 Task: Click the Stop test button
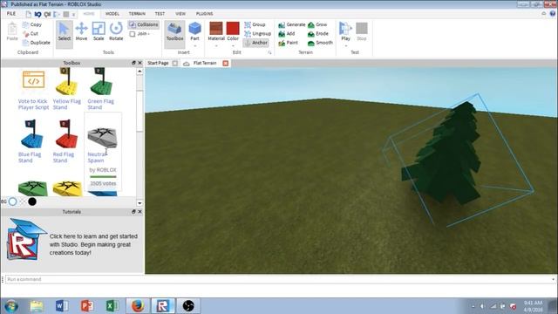click(362, 31)
